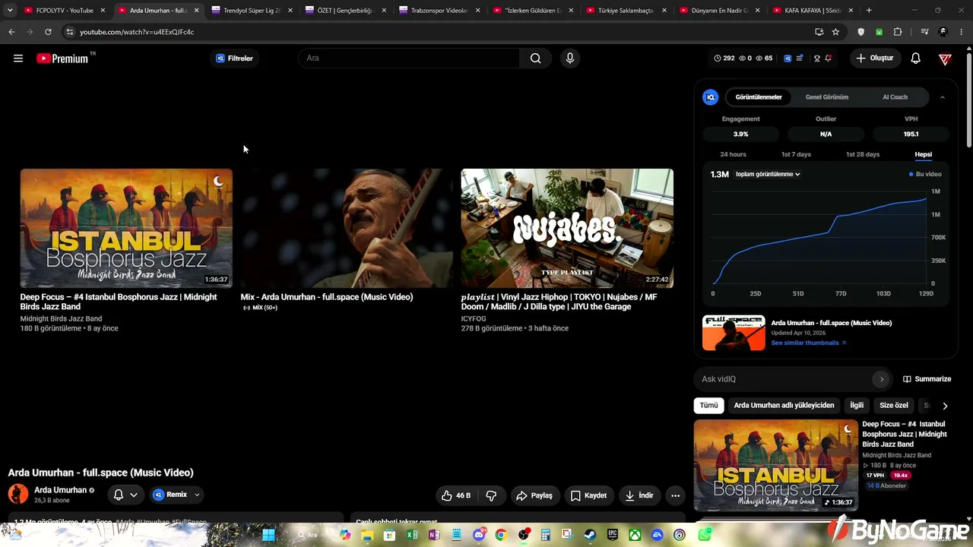Image resolution: width=973 pixels, height=547 pixels.
Task: Select the İlgili filter chip
Action: coord(857,406)
